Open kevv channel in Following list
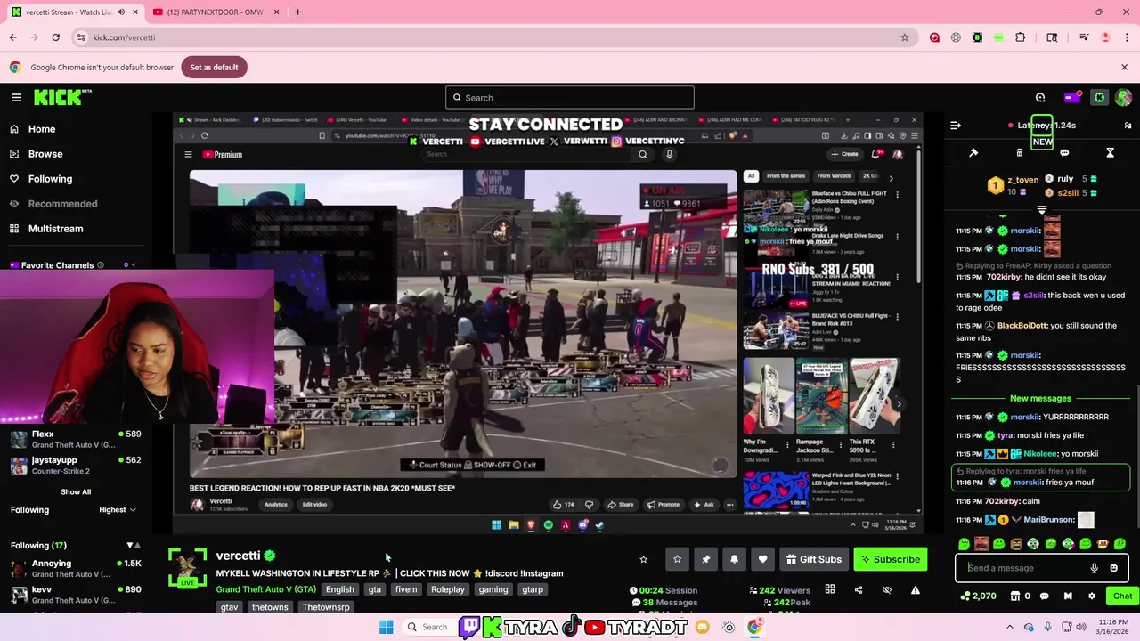 (76, 594)
